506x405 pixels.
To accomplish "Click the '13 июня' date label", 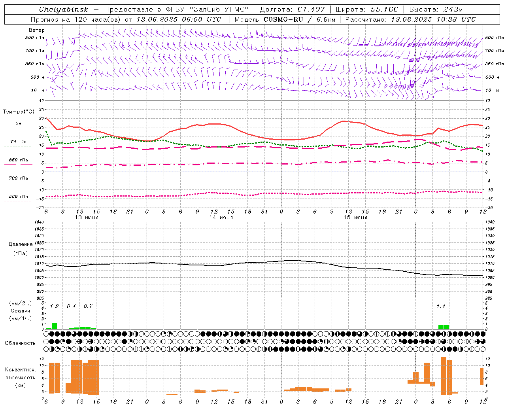I will point(87,217).
